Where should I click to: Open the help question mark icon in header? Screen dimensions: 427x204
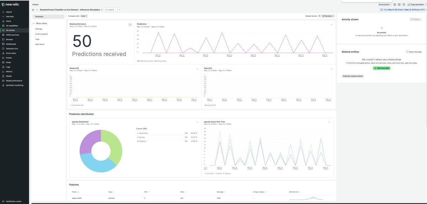click(x=404, y=4)
